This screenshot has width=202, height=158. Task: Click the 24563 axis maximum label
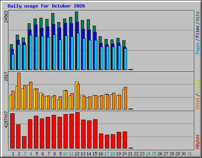6,17
